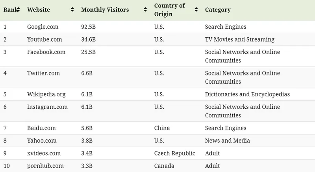
Task: Select TV Movies and Streaming cell
Action: click(x=239, y=39)
